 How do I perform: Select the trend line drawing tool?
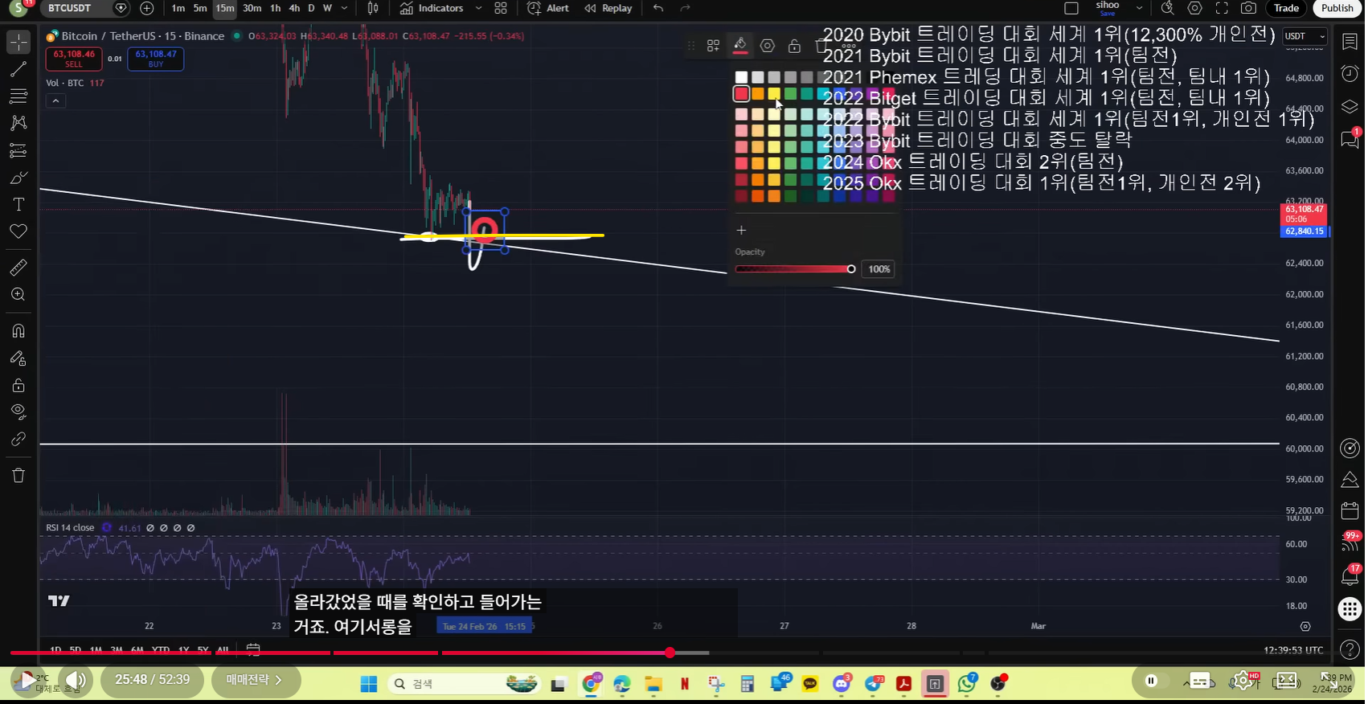[18, 70]
